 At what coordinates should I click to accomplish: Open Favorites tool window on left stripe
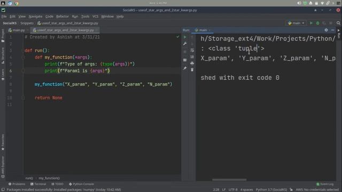3,142
